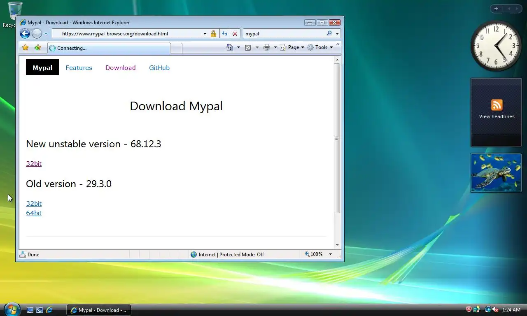
Task: Click the sea turtle slideshow gadget
Action: pos(496,173)
